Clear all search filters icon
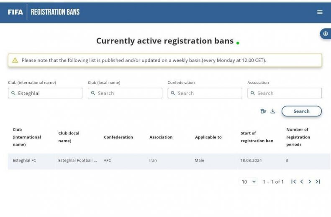The width and height of the screenshot is (331, 217). (263, 111)
